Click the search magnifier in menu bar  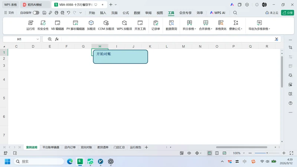click(235, 13)
